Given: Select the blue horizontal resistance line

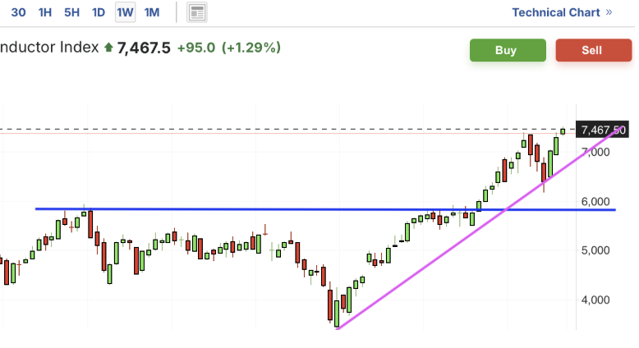Looking at the screenshot, I should tap(246, 209).
